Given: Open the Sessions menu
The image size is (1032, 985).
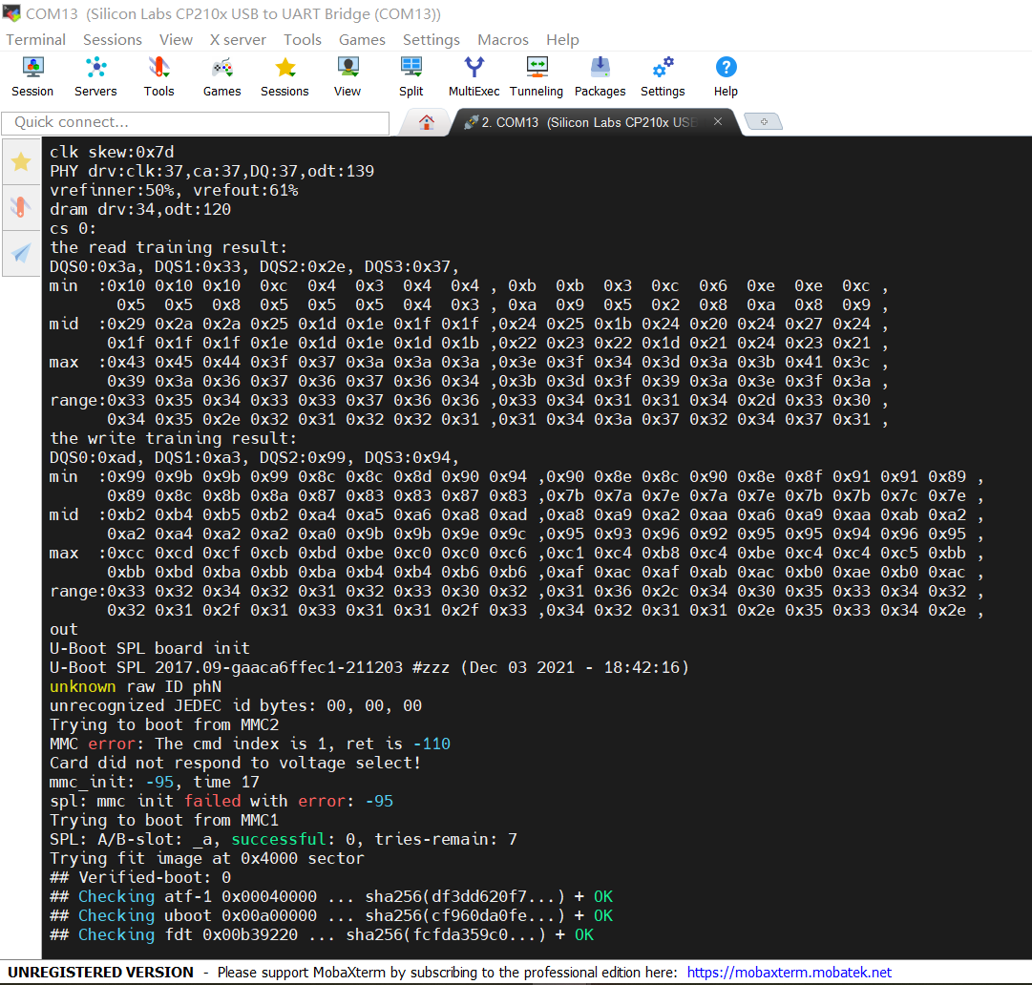Looking at the screenshot, I should coord(113,39).
